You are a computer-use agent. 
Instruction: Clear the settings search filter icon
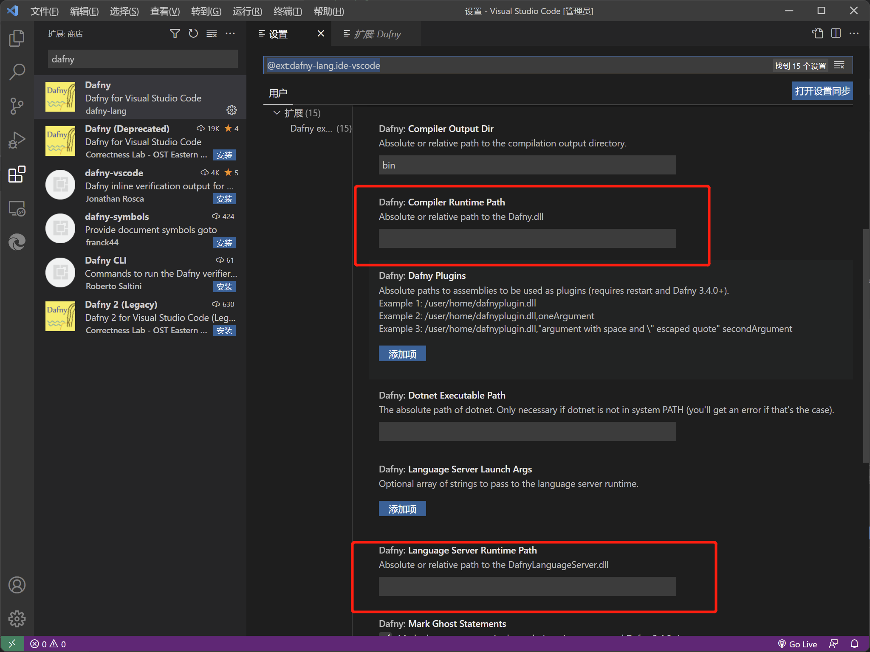[839, 65]
